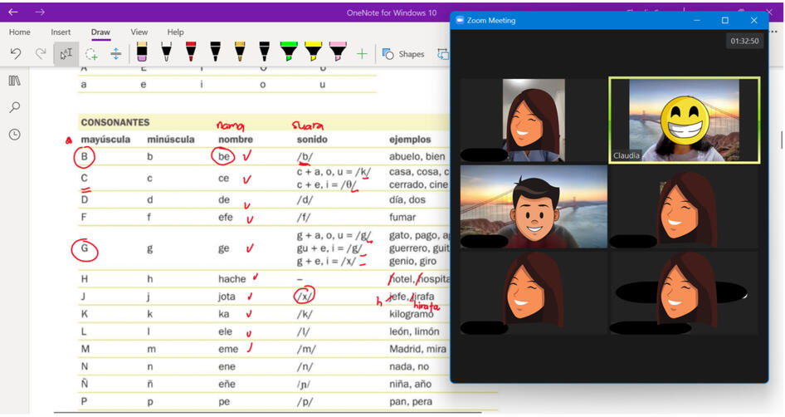Choose the yellow highlighter

(x=313, y=52)
